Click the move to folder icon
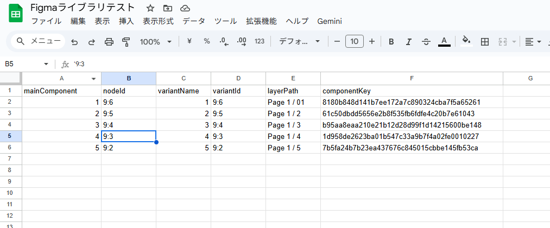The width and height of the screenshot is (550, 228). point(168,8)
